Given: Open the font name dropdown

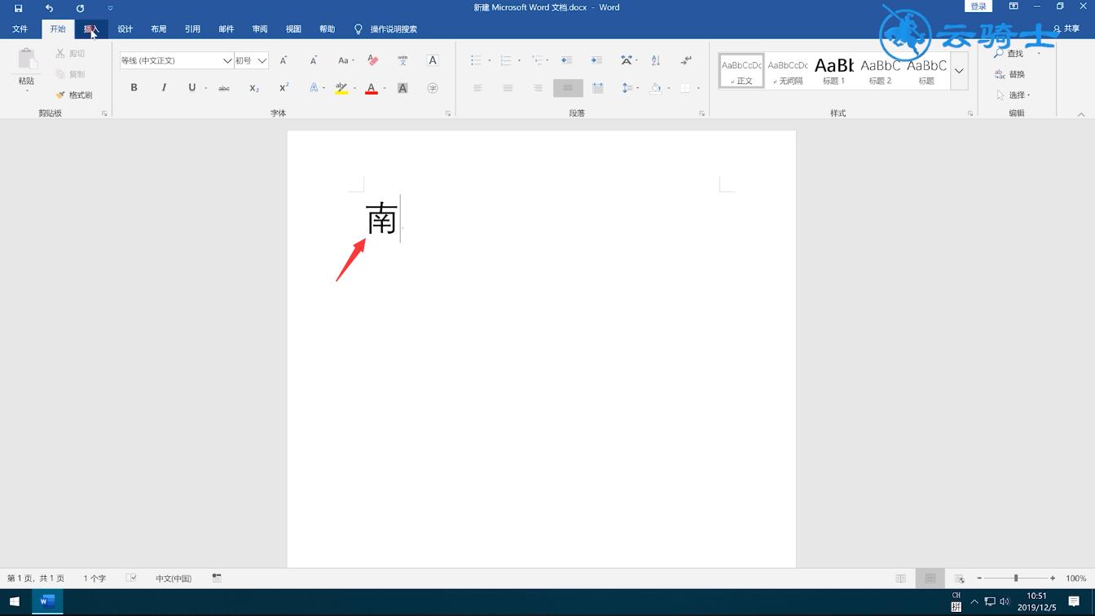Looking at the screenshot, I should (x=227, y=60).
